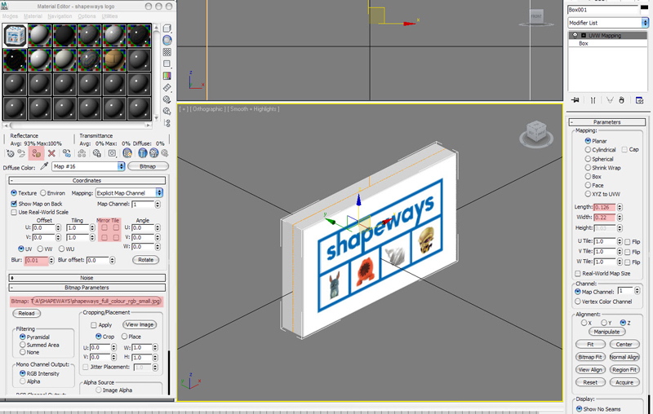Enable the Use Real-World Scale checkbox
The height and width of the screenshot is (414, 653).
(x=14, y=212)
